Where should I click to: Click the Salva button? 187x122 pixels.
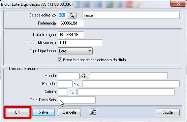point(43,112)
